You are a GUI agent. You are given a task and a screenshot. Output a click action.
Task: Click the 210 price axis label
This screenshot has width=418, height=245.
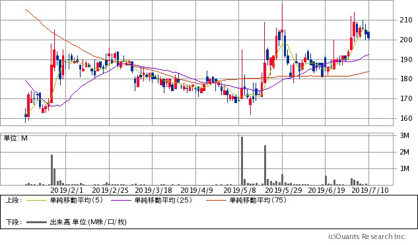[405, 20]
